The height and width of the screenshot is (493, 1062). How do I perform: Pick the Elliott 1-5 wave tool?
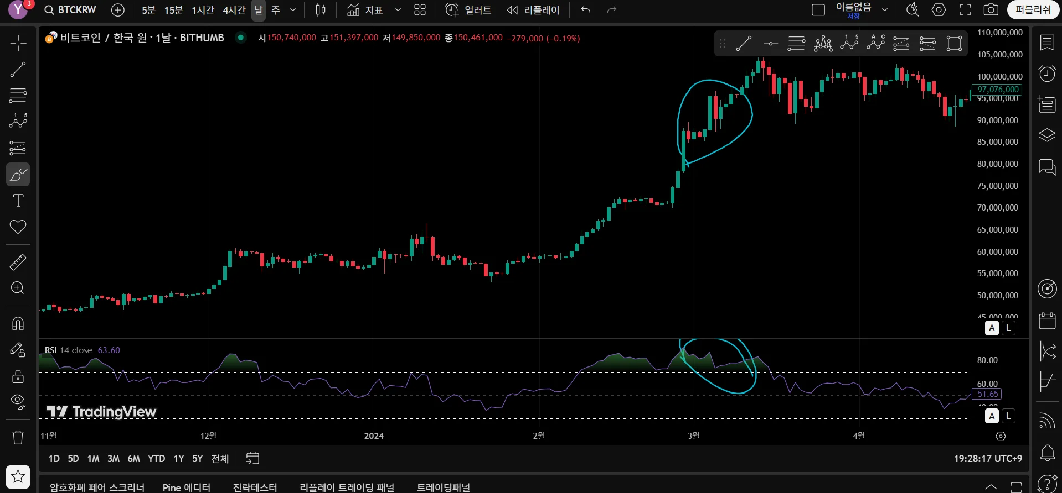pos(849,43)
